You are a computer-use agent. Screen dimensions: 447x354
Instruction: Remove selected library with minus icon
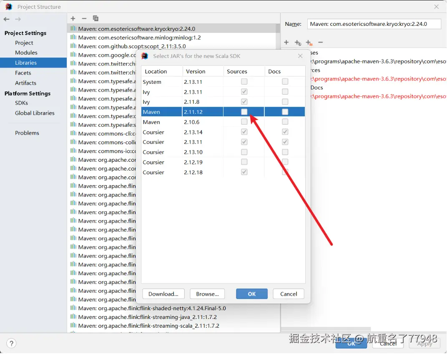[x=84, y=18]
